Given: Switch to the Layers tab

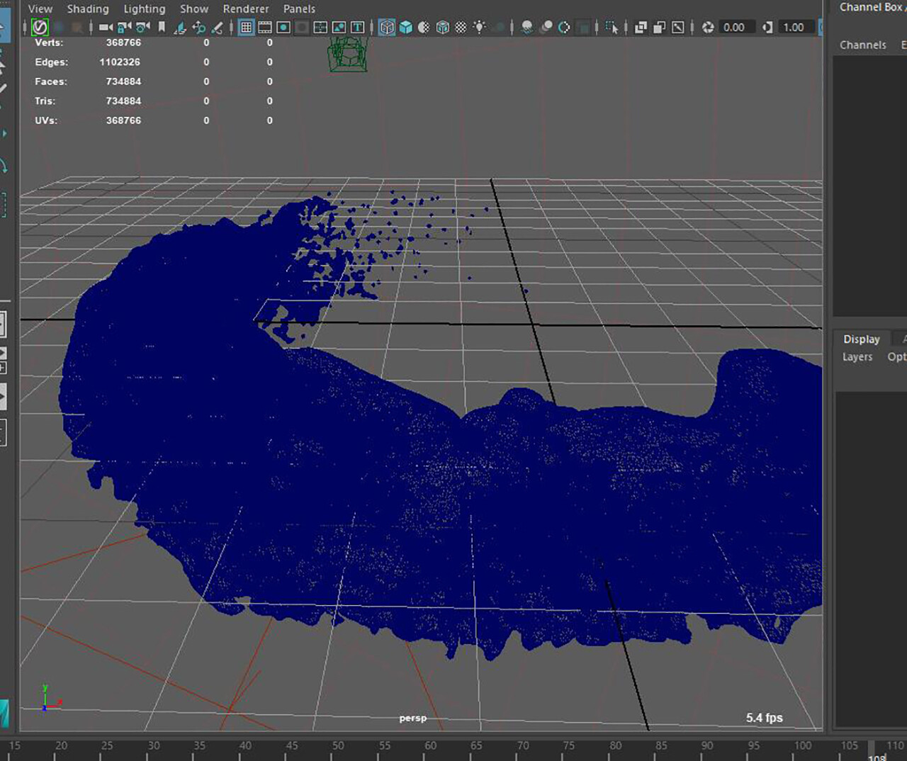Looking at the screenshot, I should tap(857, 356).
